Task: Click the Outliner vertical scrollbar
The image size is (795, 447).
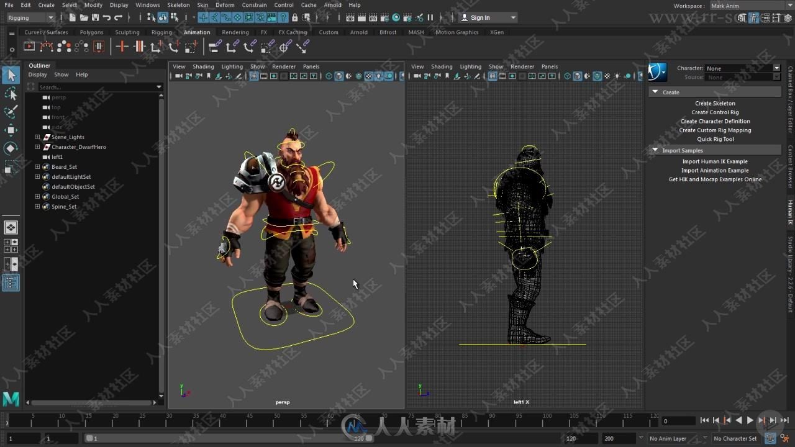Action: point(162,244)
